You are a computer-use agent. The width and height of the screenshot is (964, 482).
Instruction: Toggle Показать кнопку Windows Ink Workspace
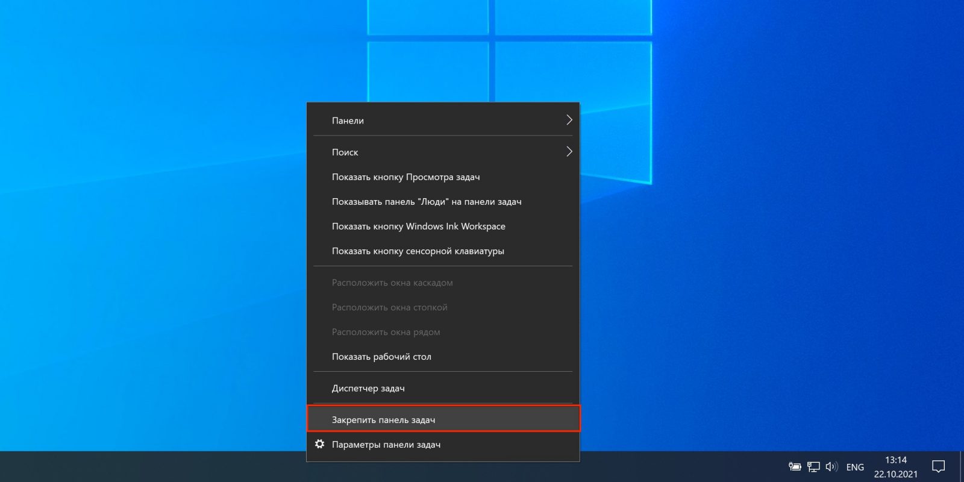tap(418, 227)
